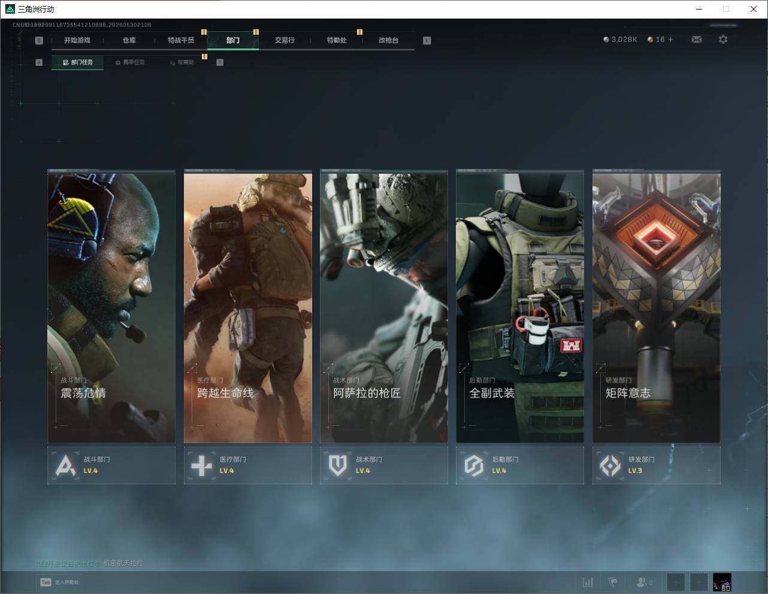Open the 阿萨拉的枪匠 tactical department card

pyautogui.click(x=384, y=307)
